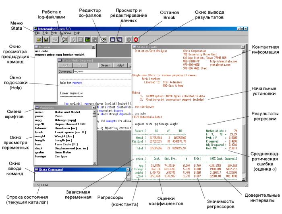Screen dimensions: 282x214
Task: Click the Top button in Stata Help
Action: (80, 65)
